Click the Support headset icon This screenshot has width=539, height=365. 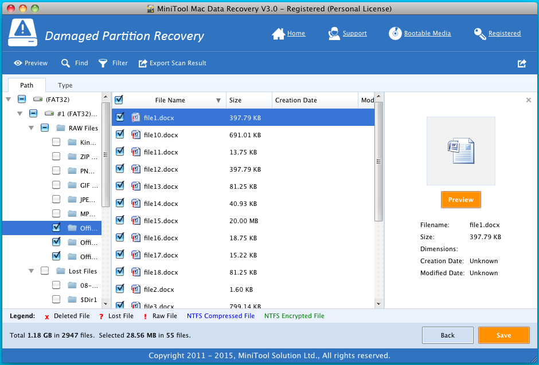tap(334, 34)
